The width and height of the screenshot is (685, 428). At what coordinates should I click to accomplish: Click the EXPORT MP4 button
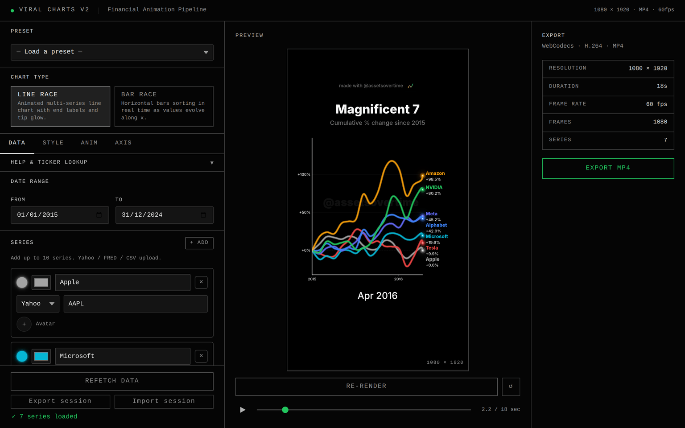pyautogui.click(x=608, y=169)
